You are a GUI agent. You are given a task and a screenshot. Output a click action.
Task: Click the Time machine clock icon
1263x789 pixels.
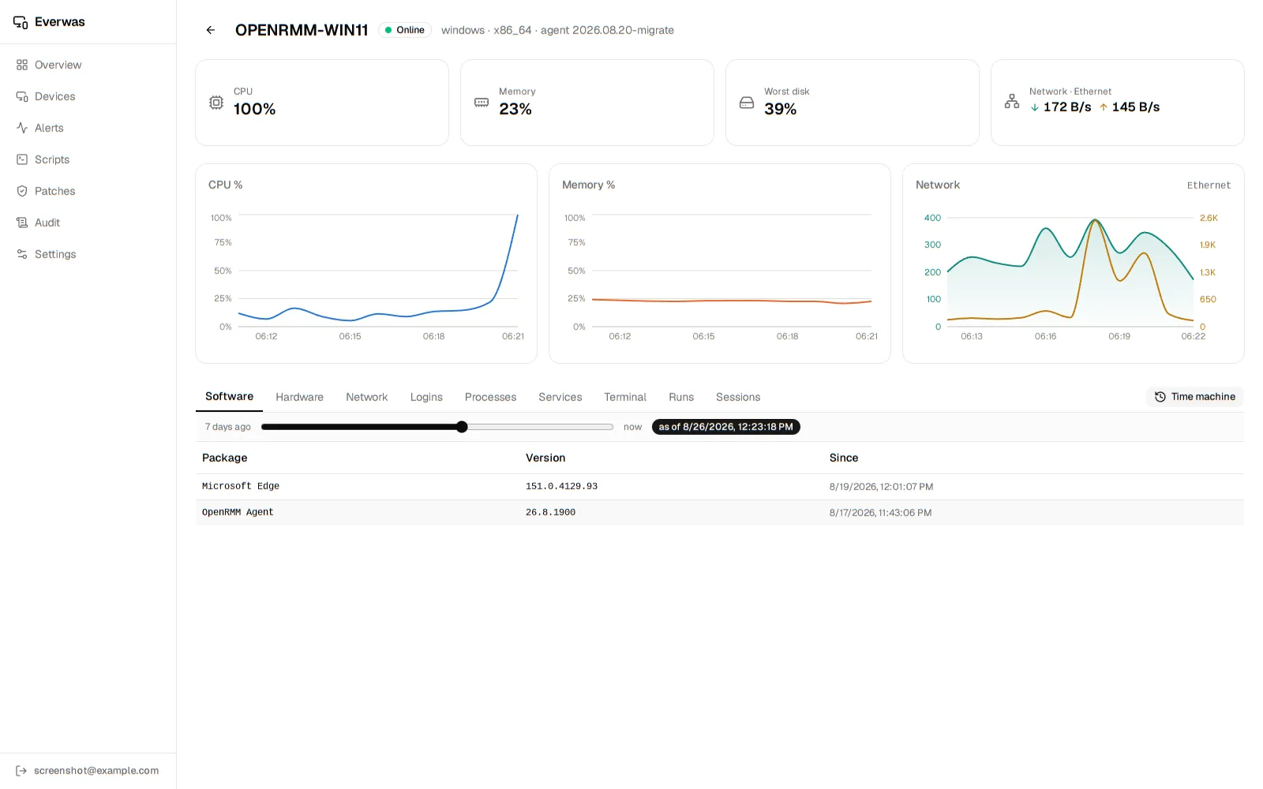1160,397
